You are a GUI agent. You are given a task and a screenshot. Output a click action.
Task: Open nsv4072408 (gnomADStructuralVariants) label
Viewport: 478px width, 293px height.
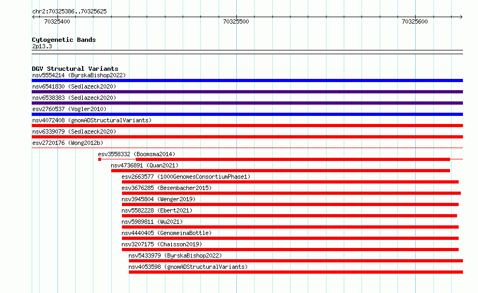(x=92, y=120)
